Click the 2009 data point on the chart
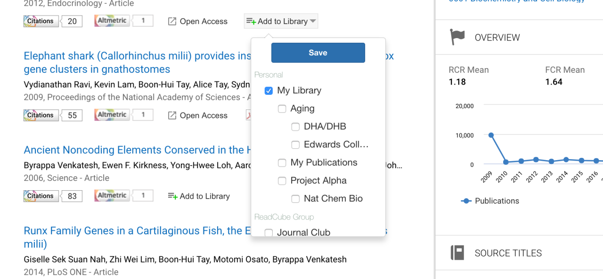Image resolution: width=603 pixels, height=279 pixels. (491, 135)
